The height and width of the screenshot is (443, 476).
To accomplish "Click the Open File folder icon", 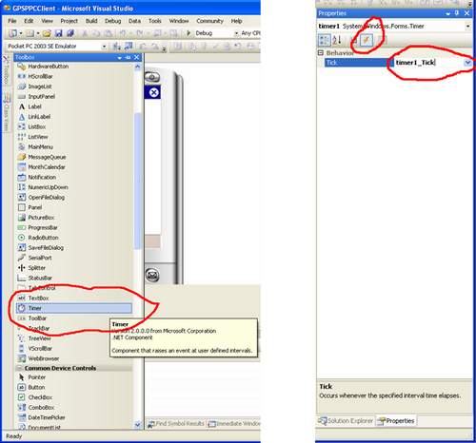I will click(x=47, y=33).
